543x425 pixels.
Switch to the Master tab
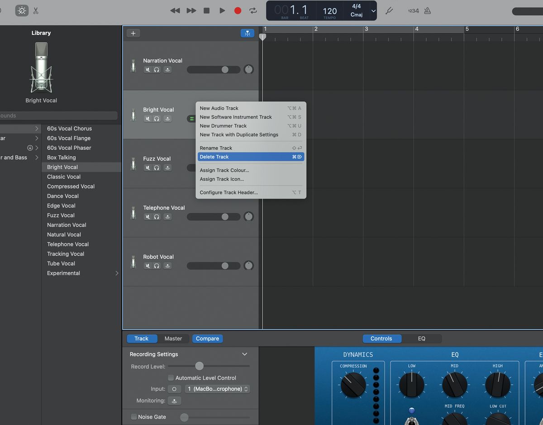[x=173, y=338]
